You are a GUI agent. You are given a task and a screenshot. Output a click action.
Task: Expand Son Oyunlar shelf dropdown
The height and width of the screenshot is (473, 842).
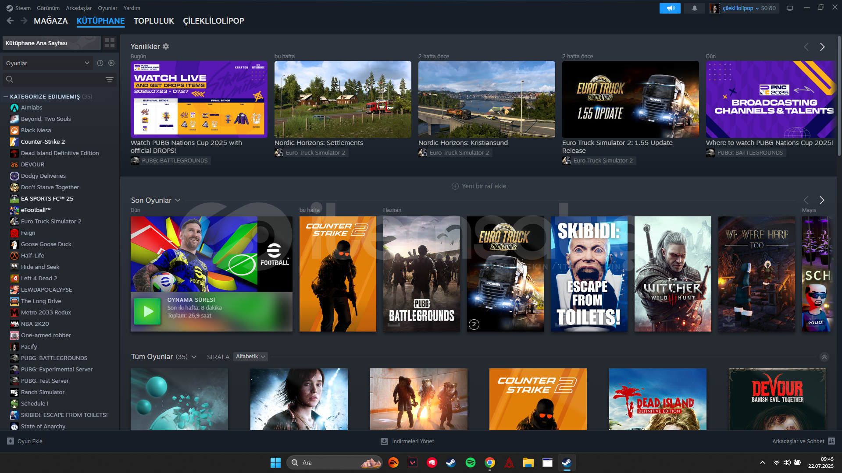pos(178,201)
